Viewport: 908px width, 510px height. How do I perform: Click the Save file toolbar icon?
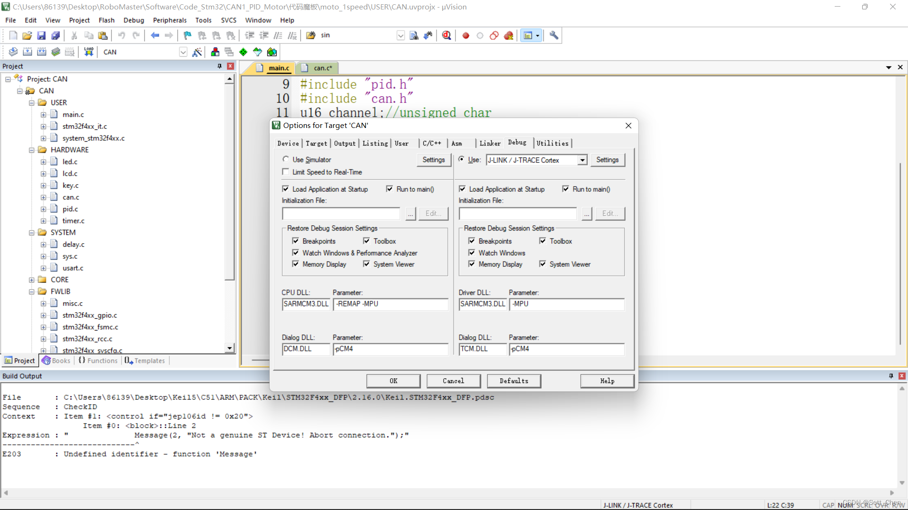pyautogui.click(x=41, y=35)
